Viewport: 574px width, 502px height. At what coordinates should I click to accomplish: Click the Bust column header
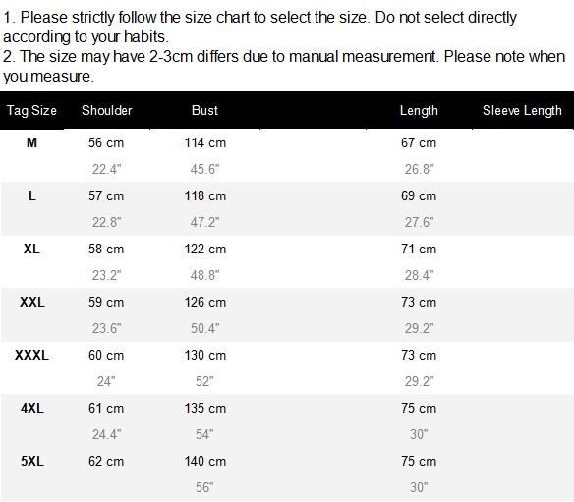pyautogui.click(x=204, y=110)
